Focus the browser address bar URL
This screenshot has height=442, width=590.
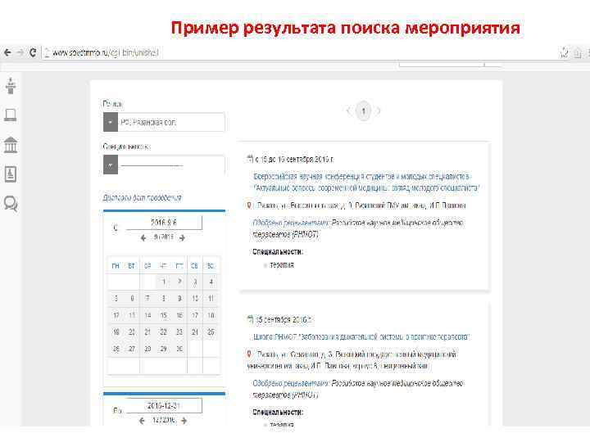coord(106,53)
